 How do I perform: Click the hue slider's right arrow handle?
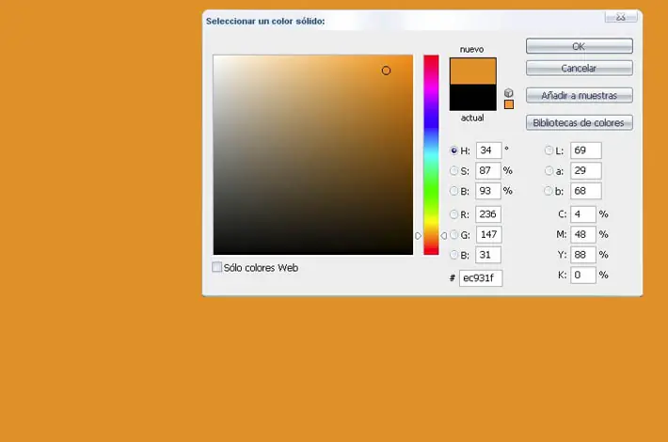coord(443,235)
